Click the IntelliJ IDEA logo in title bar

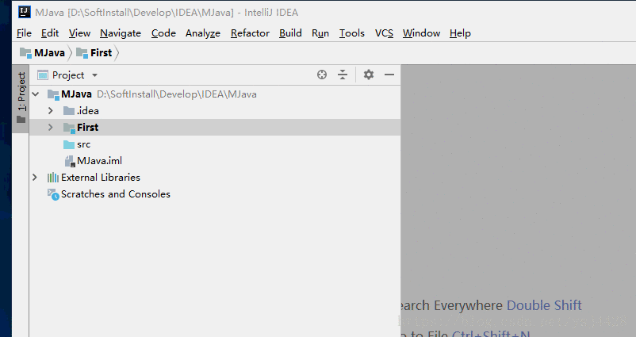click(x=25, y=12)
